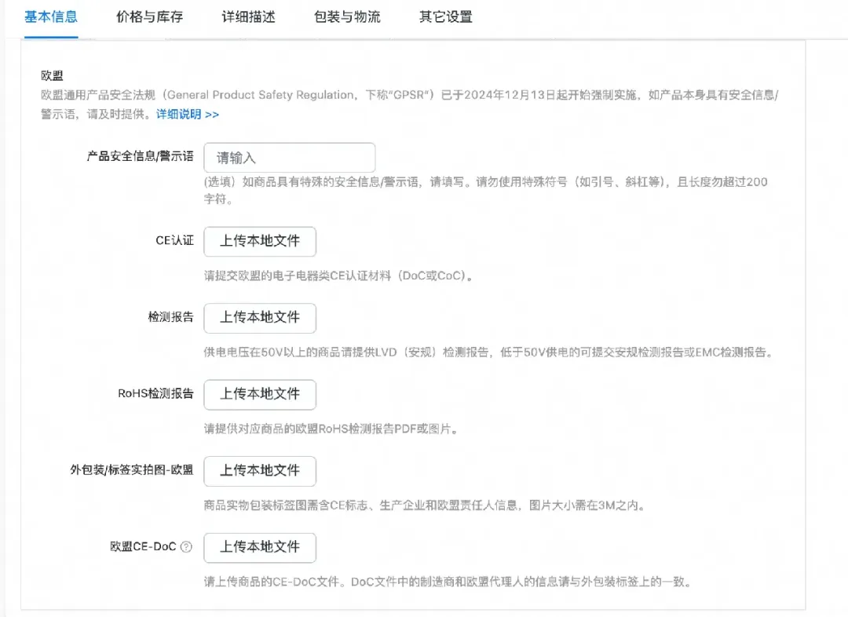Switch to the 包装与物流 tab
This screenshot has width=848, height=617.
point(347,16)
